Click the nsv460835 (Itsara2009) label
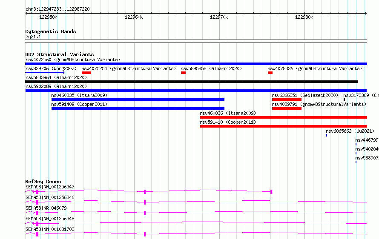This screenshot has height=239, width=379. click(x=79, y=95)
